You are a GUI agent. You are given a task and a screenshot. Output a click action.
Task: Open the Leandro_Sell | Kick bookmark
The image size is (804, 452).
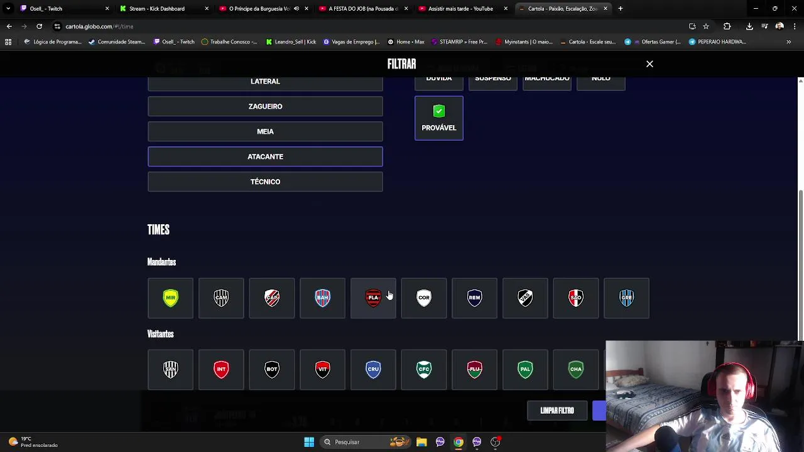tap(291, 42)
